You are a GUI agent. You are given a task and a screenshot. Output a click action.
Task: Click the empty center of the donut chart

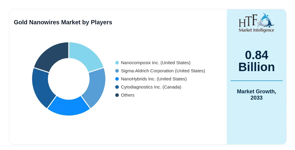[69, 79]
